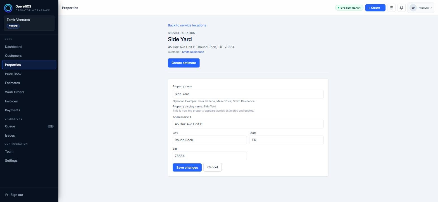Open the Queue sidebar item
The width and height of the screenshot is (438, 202).
pyautogui.click(x=29, y=126)
